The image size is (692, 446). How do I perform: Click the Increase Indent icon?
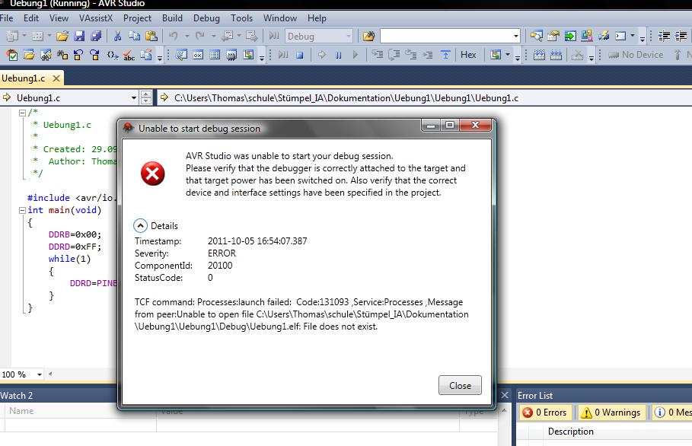tap(681, 36)
